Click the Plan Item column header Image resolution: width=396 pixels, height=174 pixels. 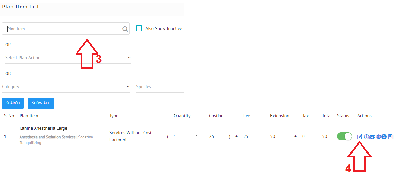(x=29, y=116)
